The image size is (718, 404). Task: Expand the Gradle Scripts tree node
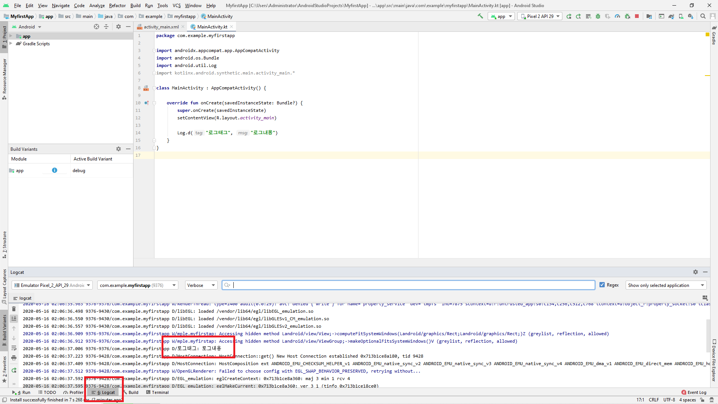11,43
